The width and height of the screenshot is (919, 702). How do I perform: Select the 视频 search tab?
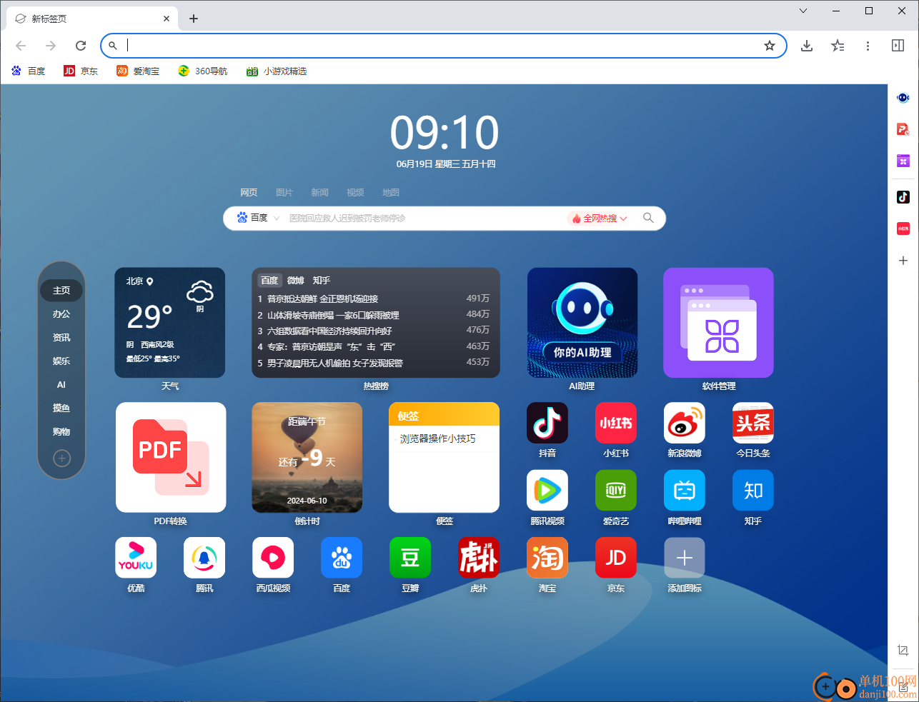point(355,193)
